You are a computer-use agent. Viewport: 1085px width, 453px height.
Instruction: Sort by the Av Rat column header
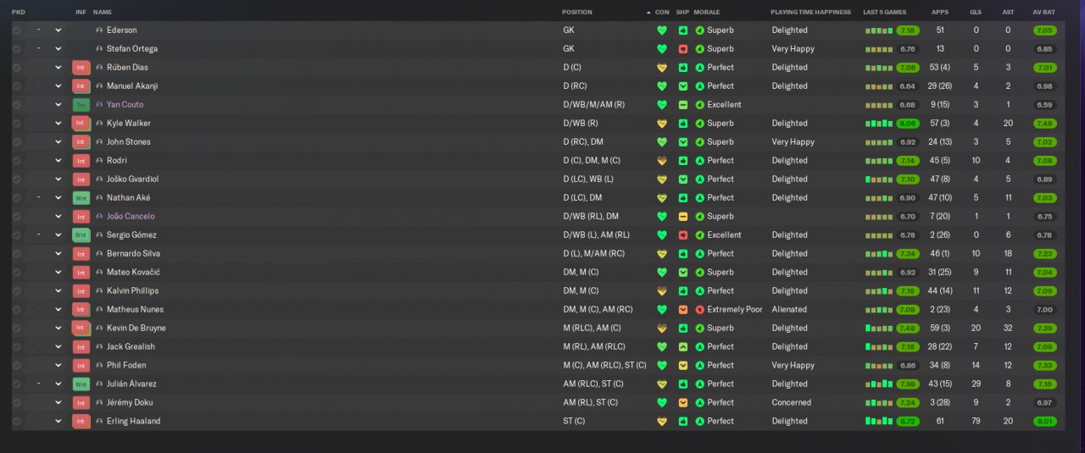pos(1043,13)
